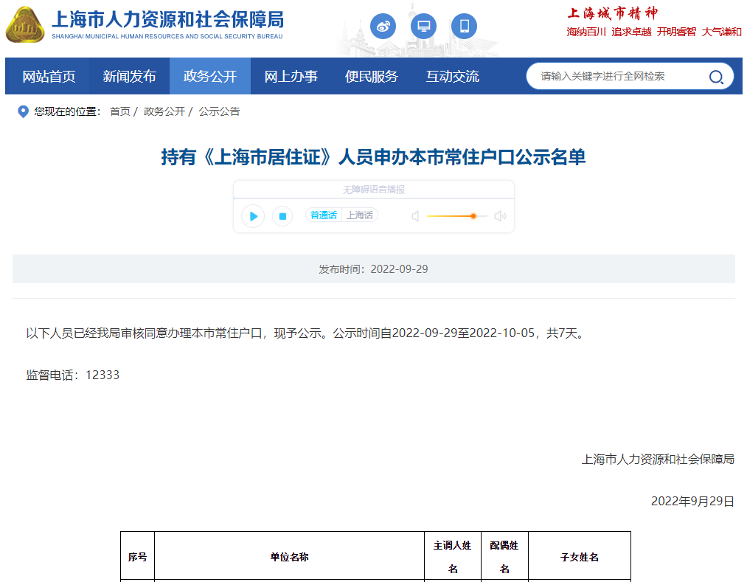Open the 新闻发布 menu
This screenshot has height=582, width=747.
pyautogui.click(x=130, y=76)
